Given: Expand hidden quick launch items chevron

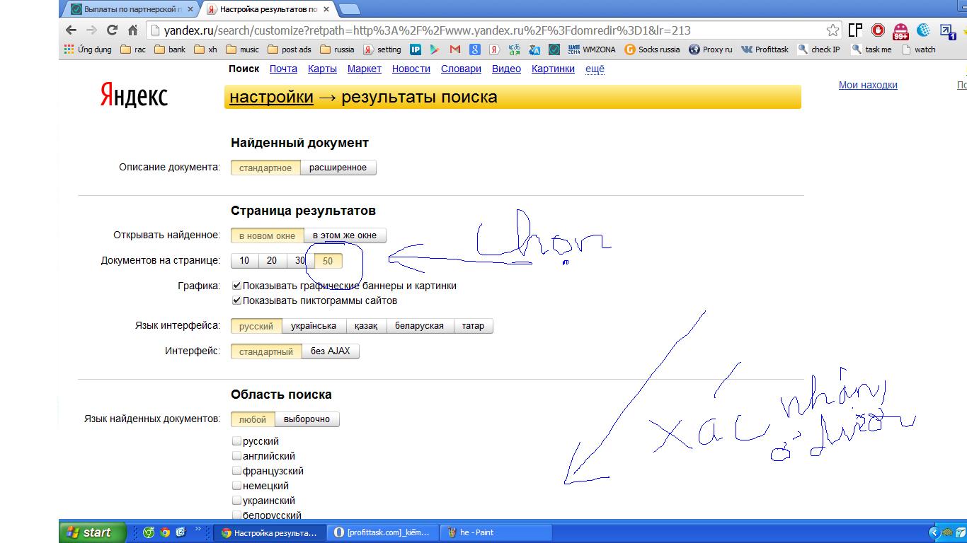Looking at the screenshot, I should (198, 528).
